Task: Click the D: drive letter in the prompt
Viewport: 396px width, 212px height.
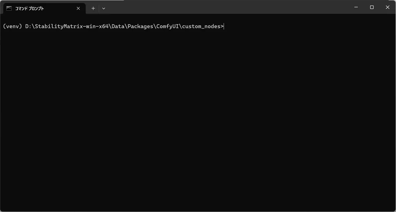Action: (28, 26)
